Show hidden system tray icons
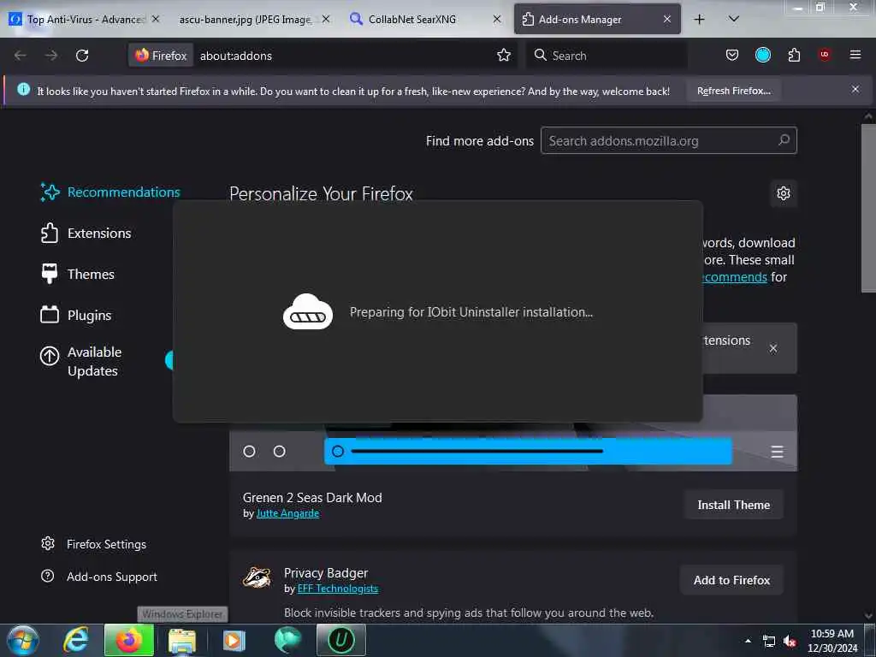 tap(748, 641)
